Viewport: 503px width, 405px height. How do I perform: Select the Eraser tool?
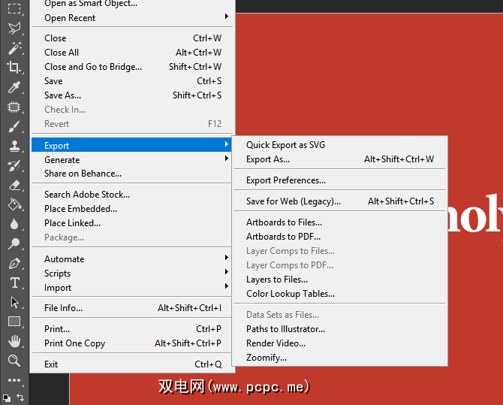[14, 186]
